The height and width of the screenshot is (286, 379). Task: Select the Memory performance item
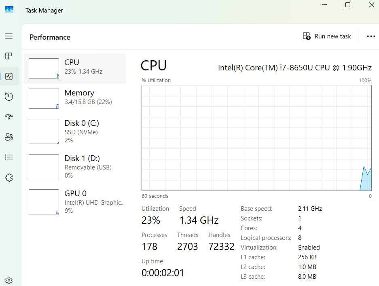[x=75, y=99]
